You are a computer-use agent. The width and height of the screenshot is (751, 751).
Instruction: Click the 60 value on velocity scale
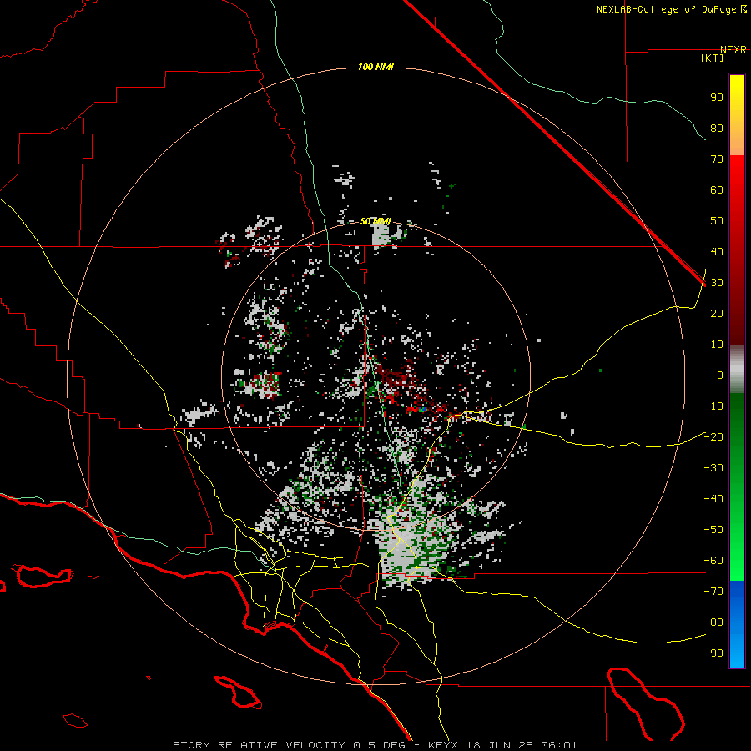pos(717,189)
